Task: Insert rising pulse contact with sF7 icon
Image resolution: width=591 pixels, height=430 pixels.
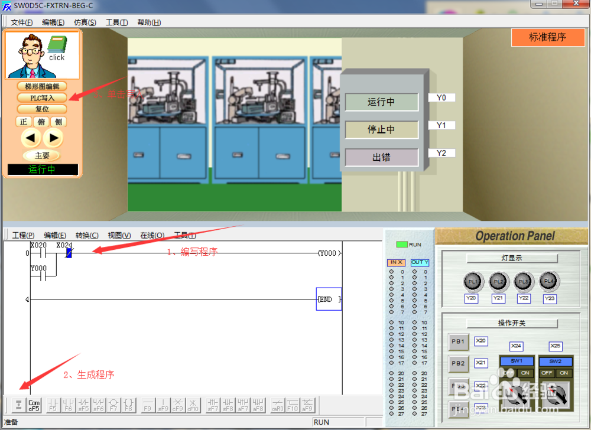Action: click(x=213, y=405)
